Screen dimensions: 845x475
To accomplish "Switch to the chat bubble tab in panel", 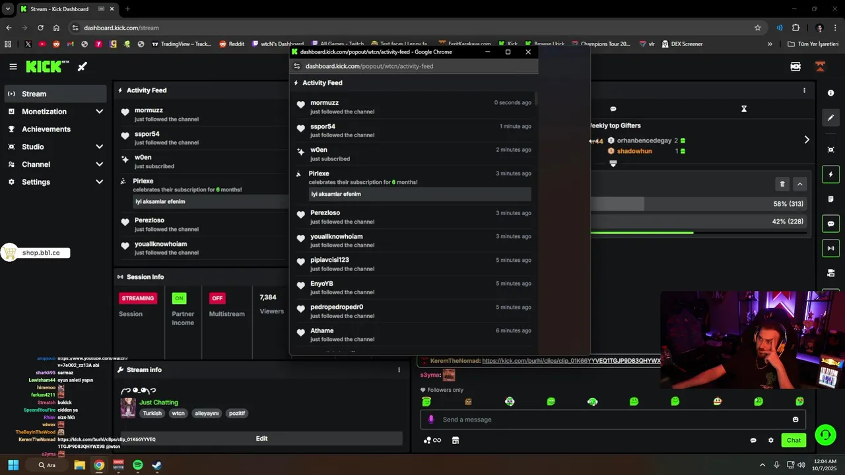I will tap(613, 109).
